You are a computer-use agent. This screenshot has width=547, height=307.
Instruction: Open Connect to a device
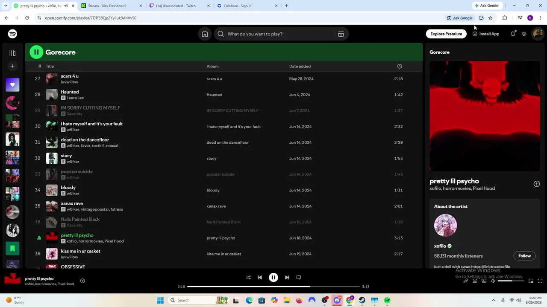tap(484, 281)
